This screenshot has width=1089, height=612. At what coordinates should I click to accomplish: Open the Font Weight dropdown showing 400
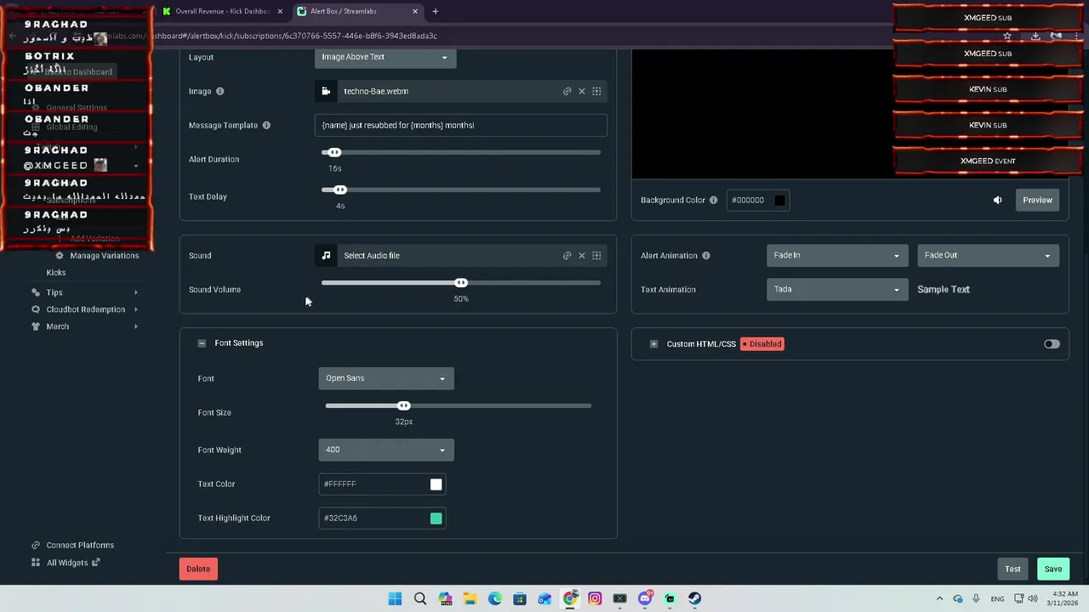(x=386, y=450)
